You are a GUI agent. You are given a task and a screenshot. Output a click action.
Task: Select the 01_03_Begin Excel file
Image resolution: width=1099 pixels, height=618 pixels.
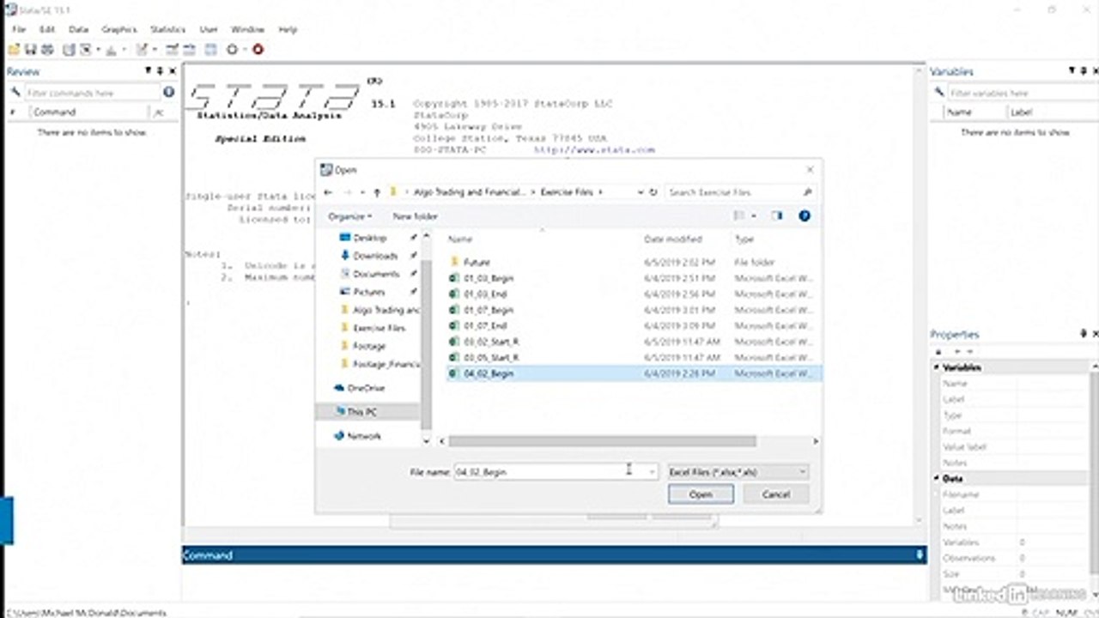pos(489,278)
